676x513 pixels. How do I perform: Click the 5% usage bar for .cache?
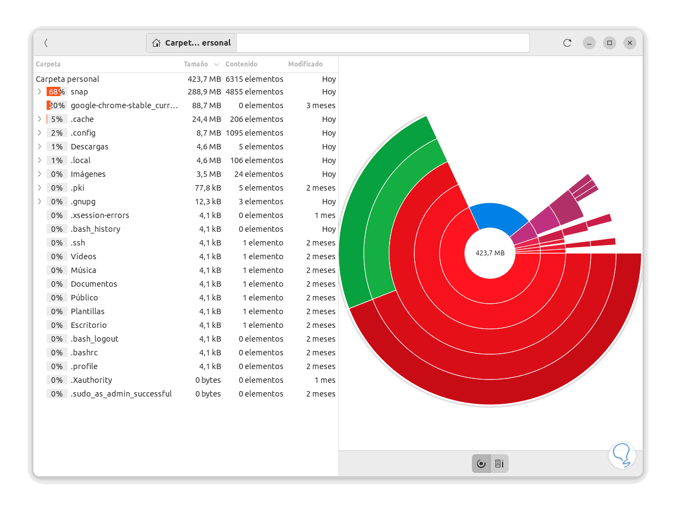(x=57, y=119)
